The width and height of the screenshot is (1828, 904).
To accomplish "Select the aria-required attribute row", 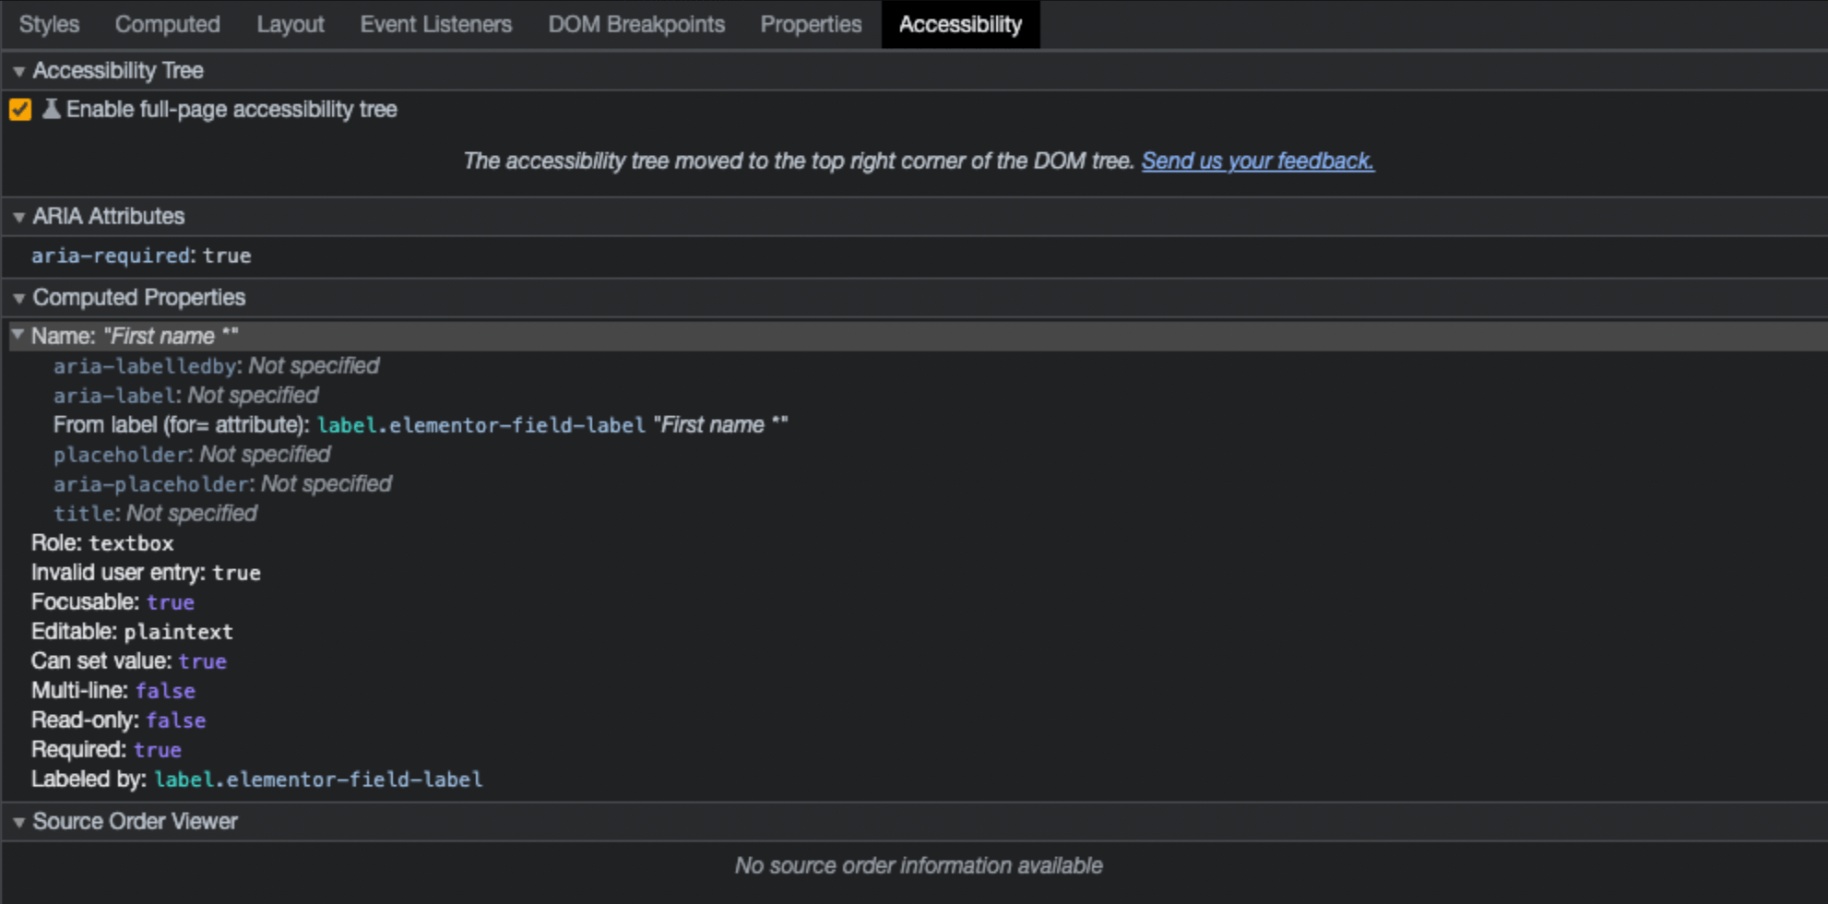I will pyautogui.click(x=141, y=256).
